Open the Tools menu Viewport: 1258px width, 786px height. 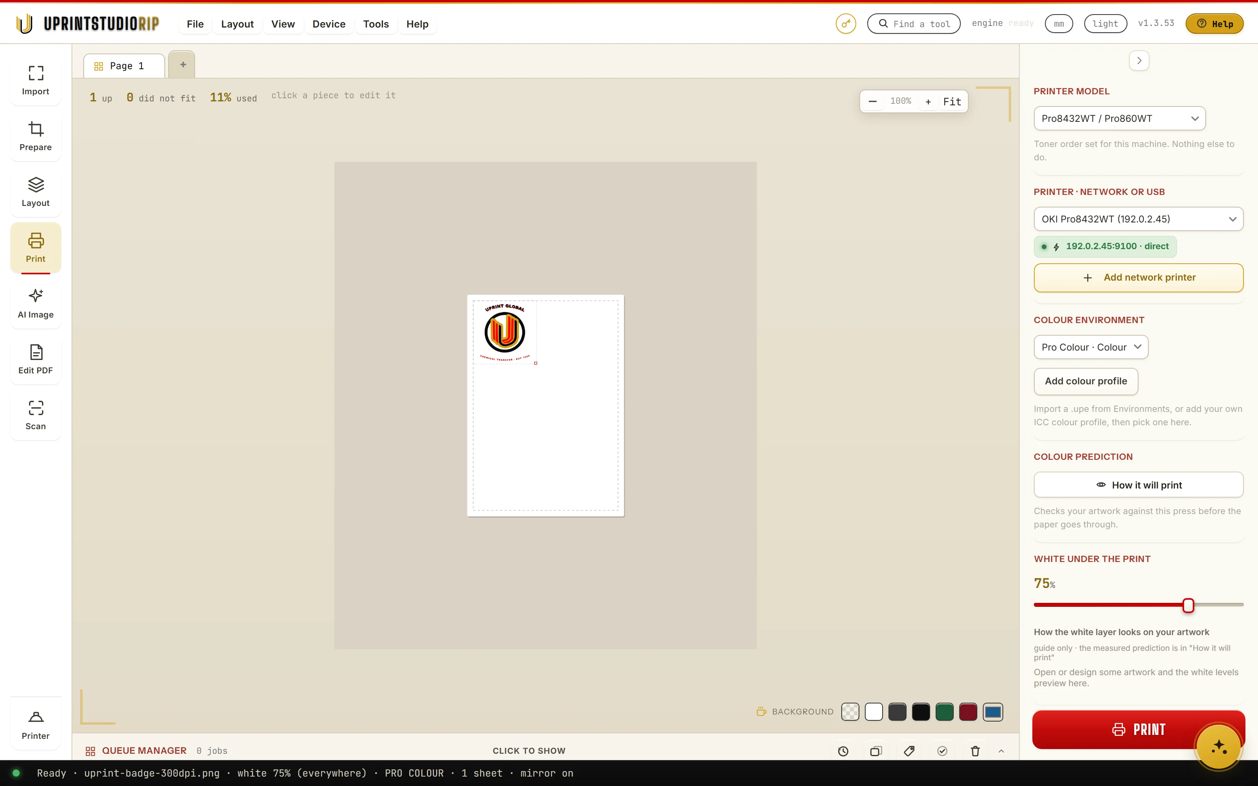coord(376,24)
